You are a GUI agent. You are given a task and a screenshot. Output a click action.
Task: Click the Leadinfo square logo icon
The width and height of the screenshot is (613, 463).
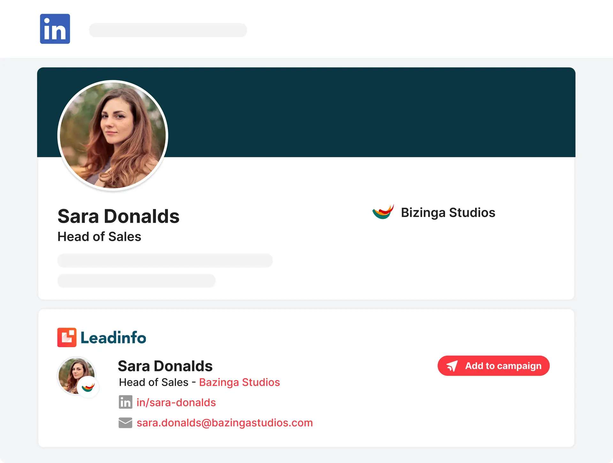coord(67,337)
